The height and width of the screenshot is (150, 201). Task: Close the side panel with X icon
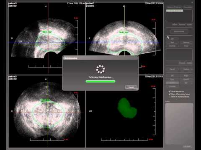[192, 2]
